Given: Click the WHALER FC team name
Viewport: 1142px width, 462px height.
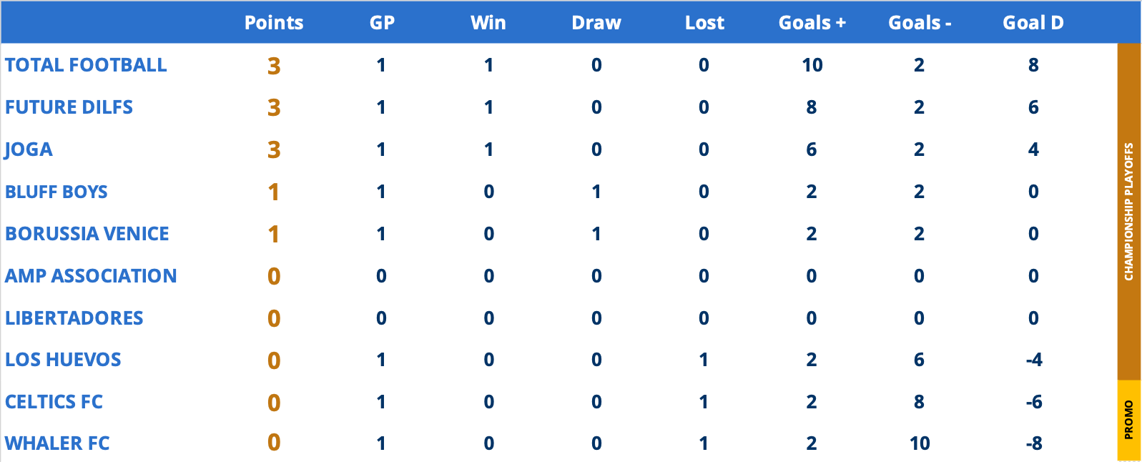Looking at the screenshot, I should point(57,443).
